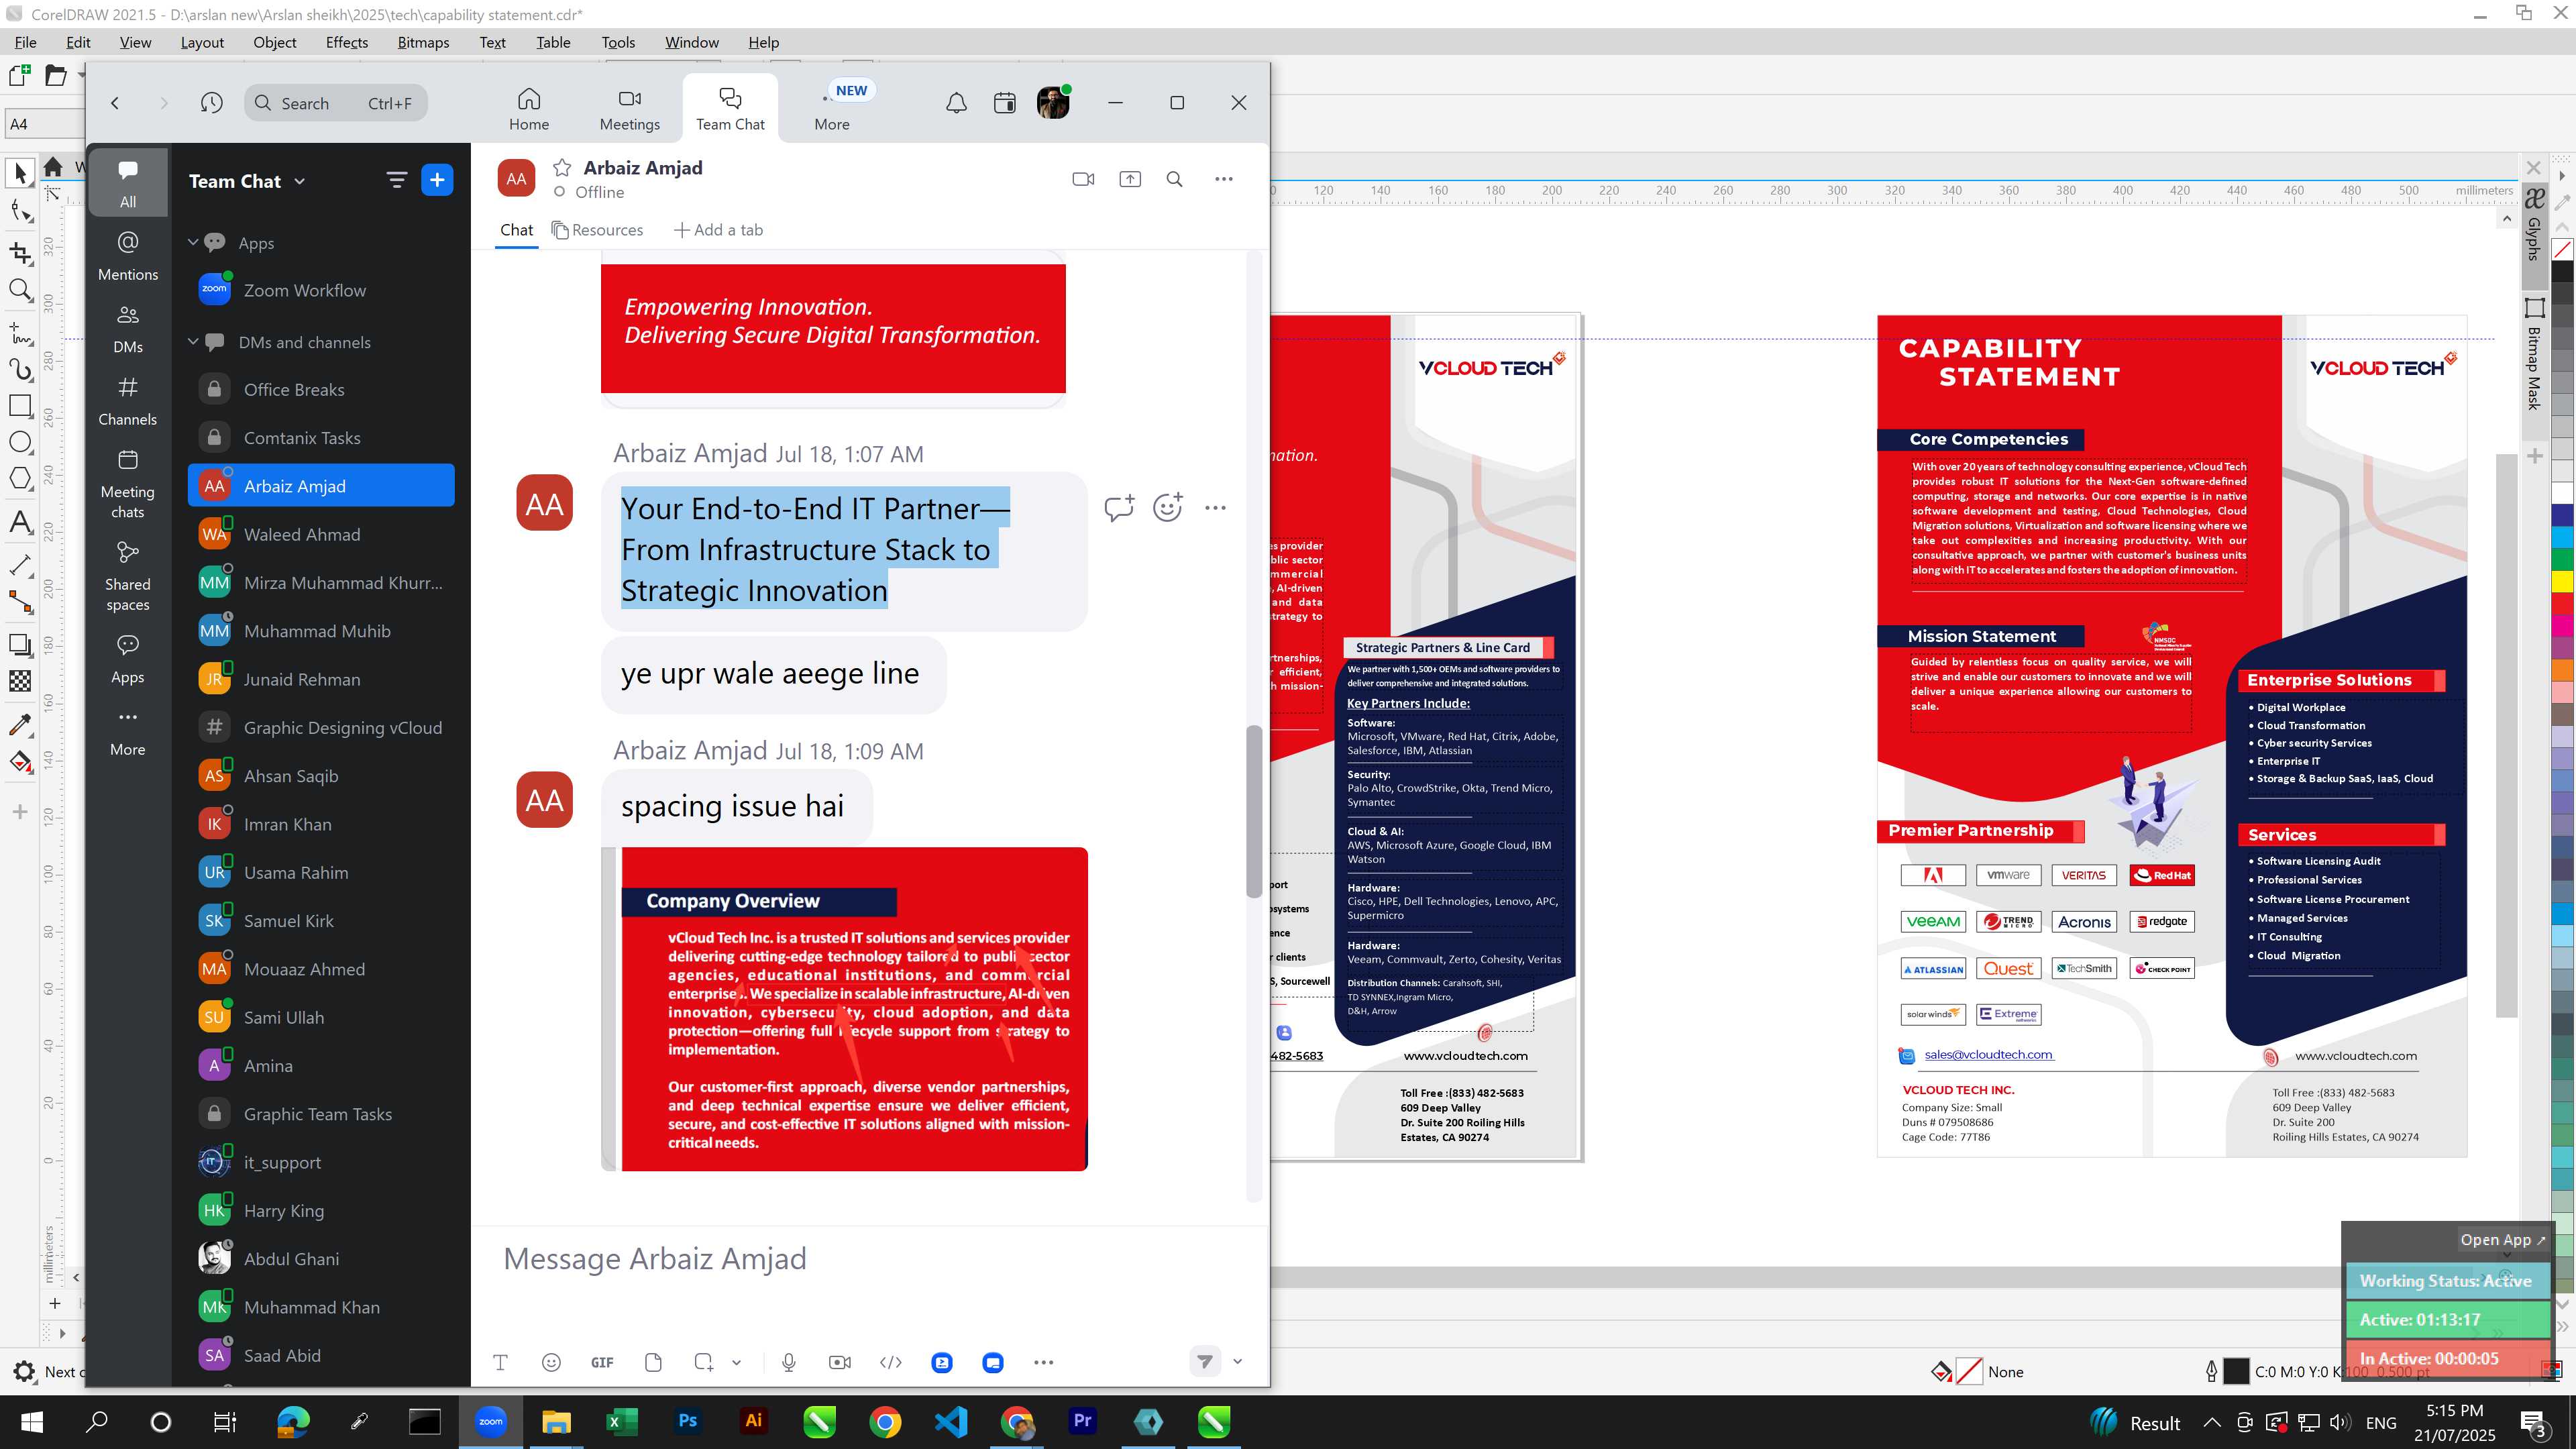Reply in thread to selected message
The width and height of the screenshot is (2576, 1449).
tap(1119, 508)
